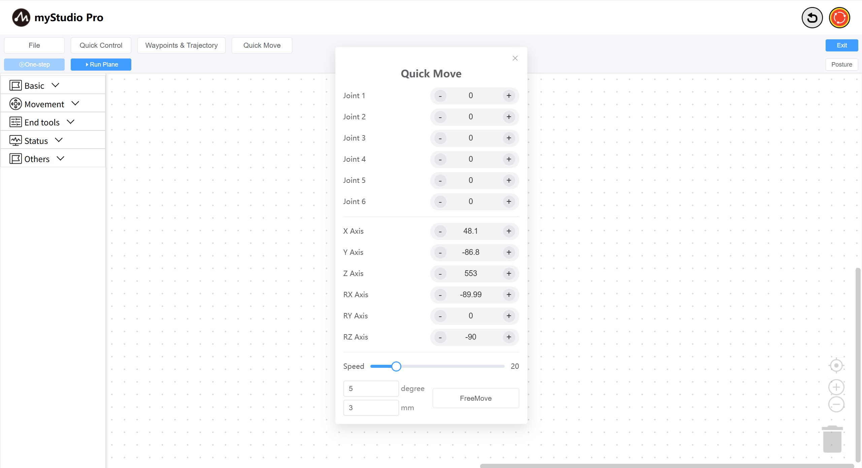Click the FreeMove button
Screen dimensions: 862x468
click(x=475, y=398)
